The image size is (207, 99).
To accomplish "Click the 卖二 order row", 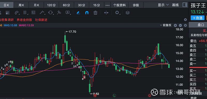I will [198, 59].
